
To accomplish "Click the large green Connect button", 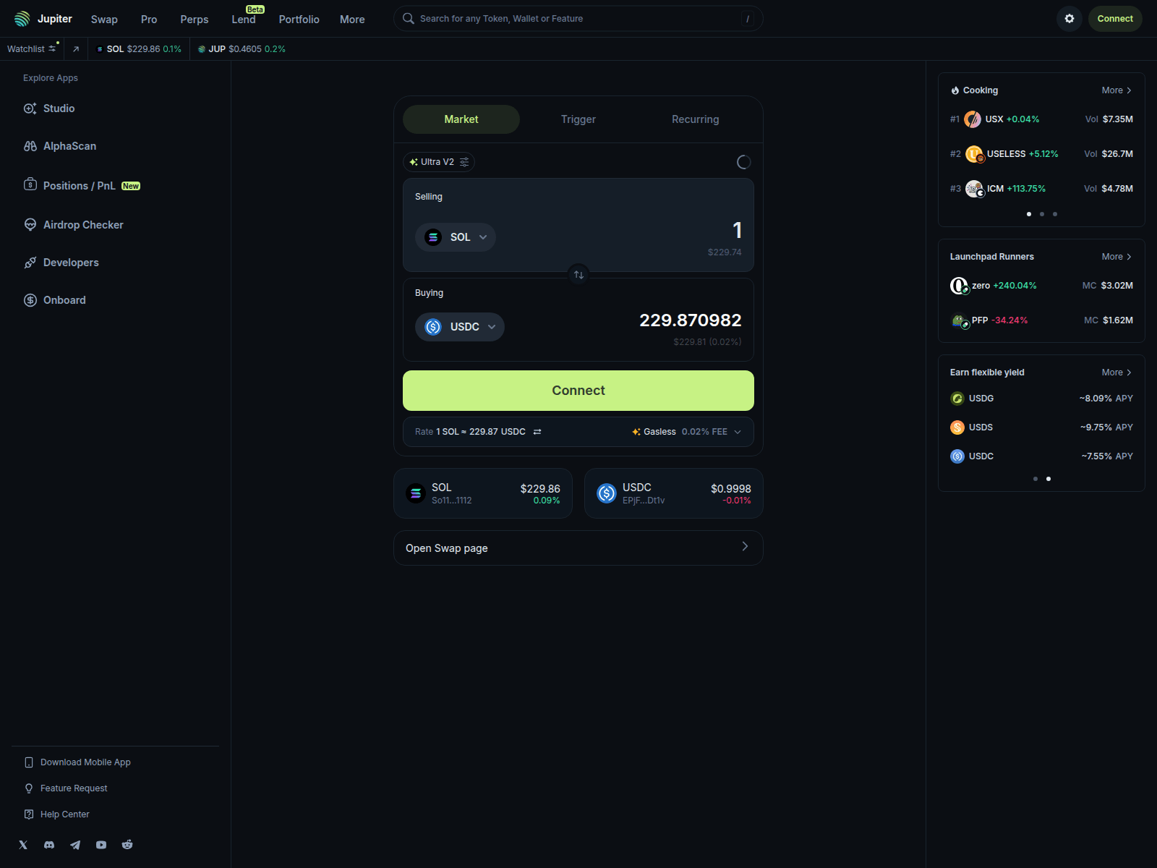I will (x=578, y=391).
